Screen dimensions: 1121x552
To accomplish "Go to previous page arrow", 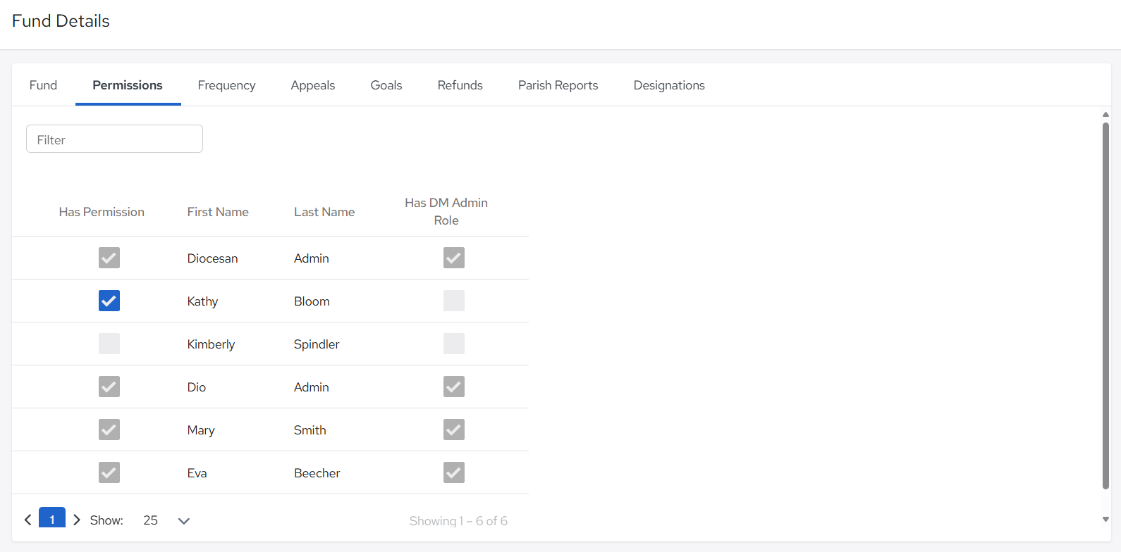I will (x=28, y=520).
